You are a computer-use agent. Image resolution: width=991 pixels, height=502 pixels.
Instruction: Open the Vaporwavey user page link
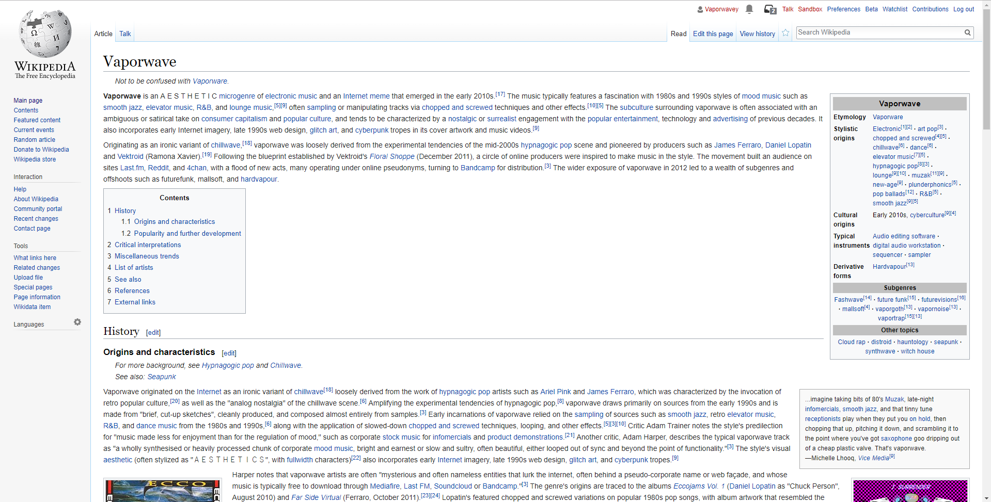pyautogui.click(x=721, y=9)
